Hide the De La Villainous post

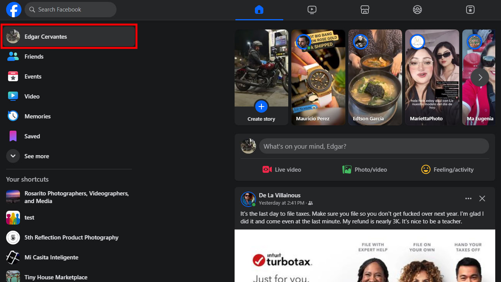(482, 198)
